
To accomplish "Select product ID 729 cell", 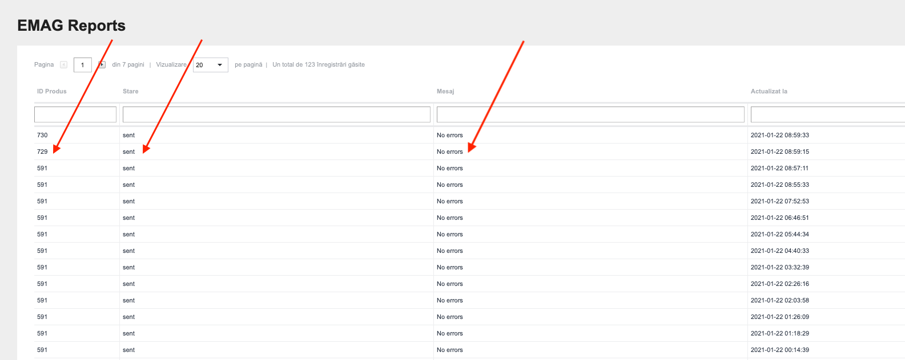I will tap(42, 152).
